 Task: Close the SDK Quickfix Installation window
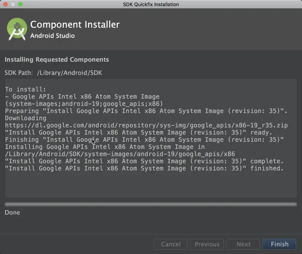(x=5, y=4)
